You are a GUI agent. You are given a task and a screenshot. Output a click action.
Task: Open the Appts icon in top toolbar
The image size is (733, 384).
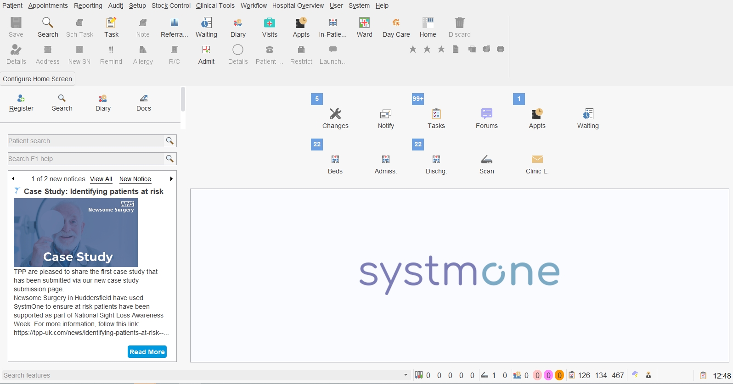301,27
